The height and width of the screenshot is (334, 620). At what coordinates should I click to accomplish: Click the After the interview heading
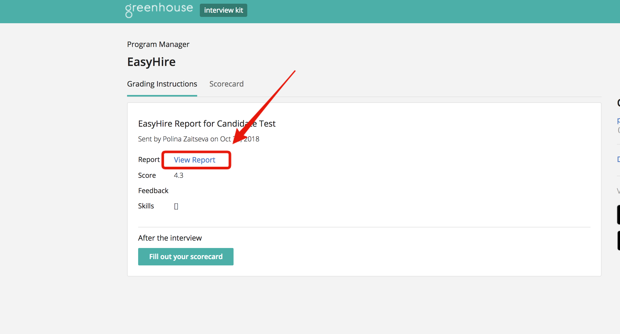(x=170, y=238)
